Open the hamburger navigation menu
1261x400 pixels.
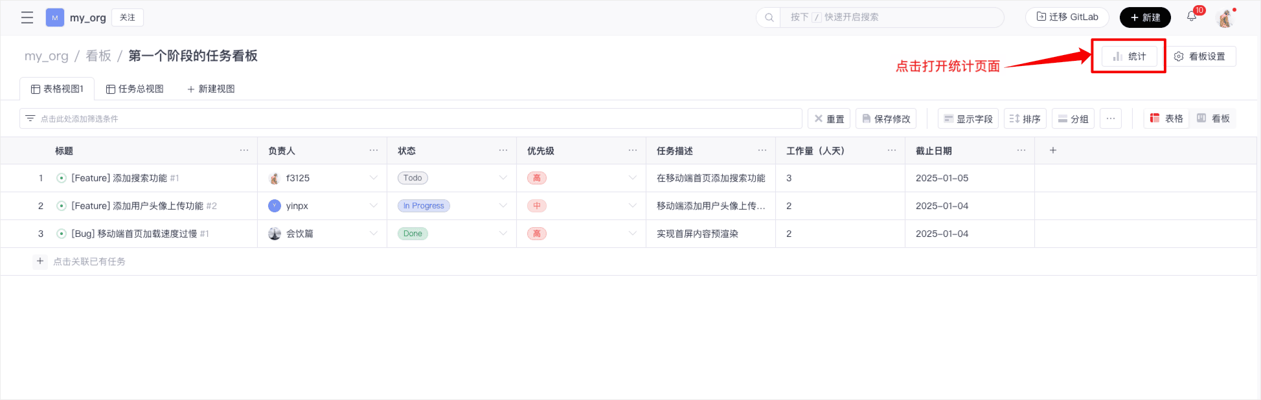[x=27, y=17]
